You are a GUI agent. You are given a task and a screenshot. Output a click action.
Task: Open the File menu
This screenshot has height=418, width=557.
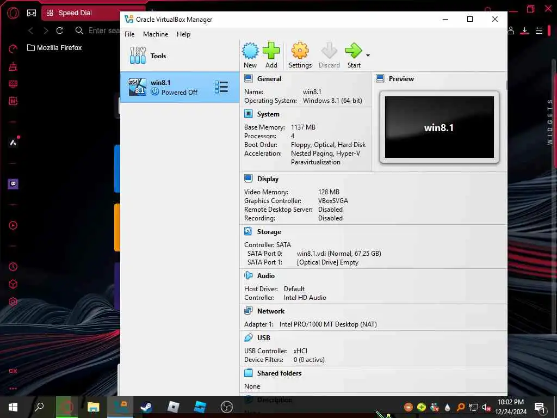coord(129,34)
